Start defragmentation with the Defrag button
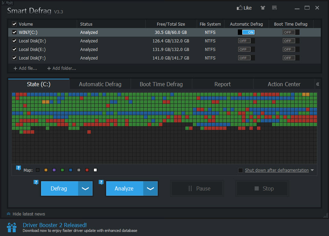This screenshot has height=236, width=329. pyautogui.click(x=60, y=188)
